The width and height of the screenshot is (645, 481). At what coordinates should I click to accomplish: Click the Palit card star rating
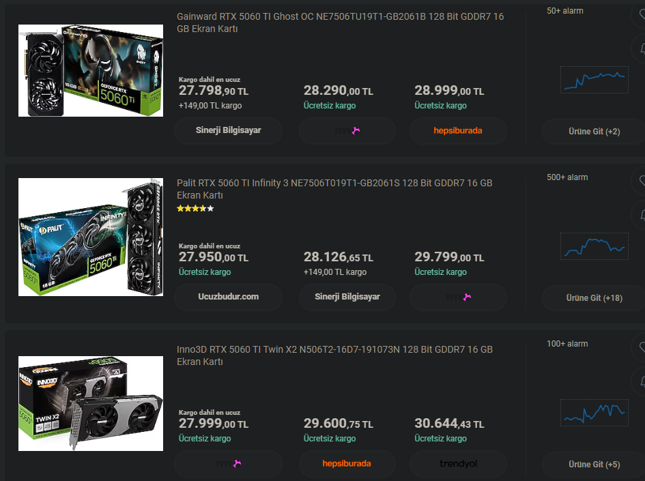[x=195, y=209]
